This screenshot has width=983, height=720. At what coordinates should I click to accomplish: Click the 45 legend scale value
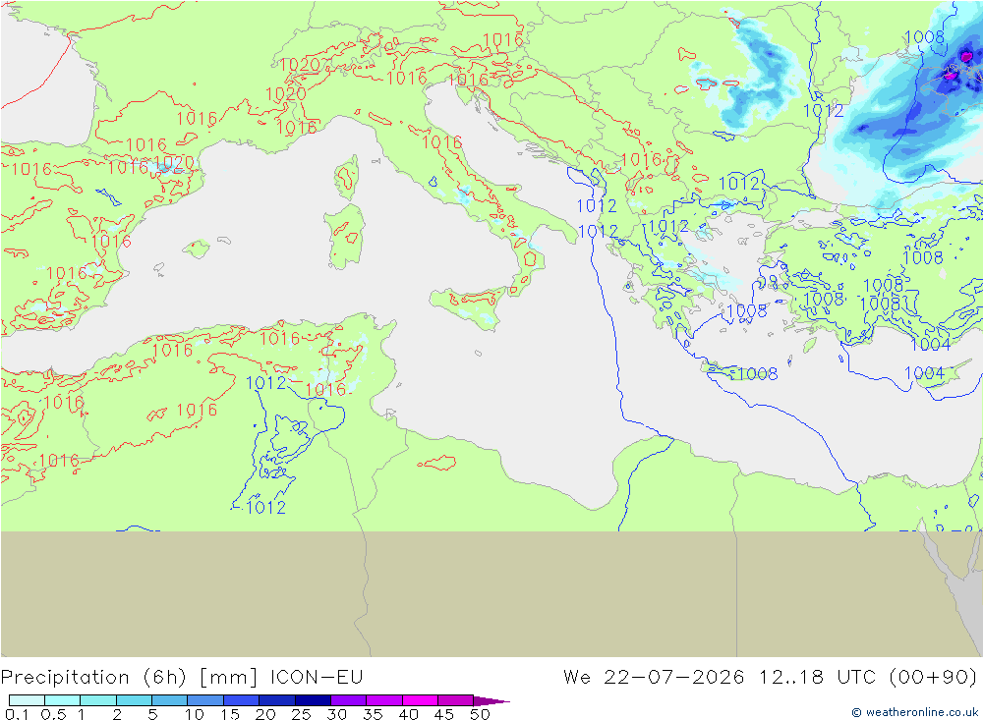(444, 714)
